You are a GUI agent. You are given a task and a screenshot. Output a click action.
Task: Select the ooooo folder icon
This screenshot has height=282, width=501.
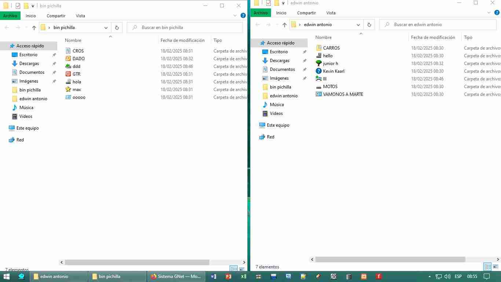pos(68,97)
